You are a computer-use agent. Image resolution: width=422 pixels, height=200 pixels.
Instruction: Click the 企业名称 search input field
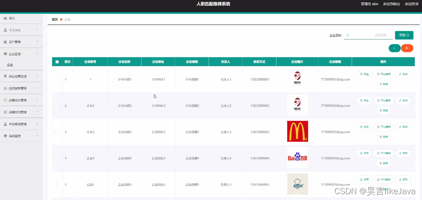click(368, 35)
